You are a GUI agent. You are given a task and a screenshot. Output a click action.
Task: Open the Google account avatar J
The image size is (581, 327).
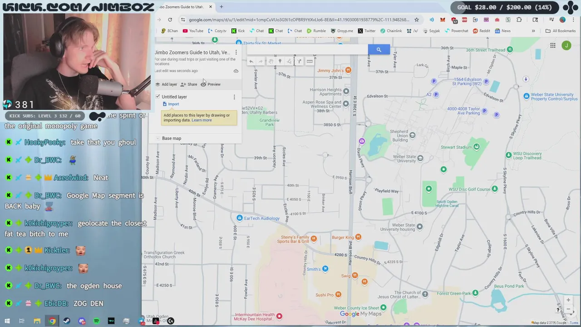point(566,45)
